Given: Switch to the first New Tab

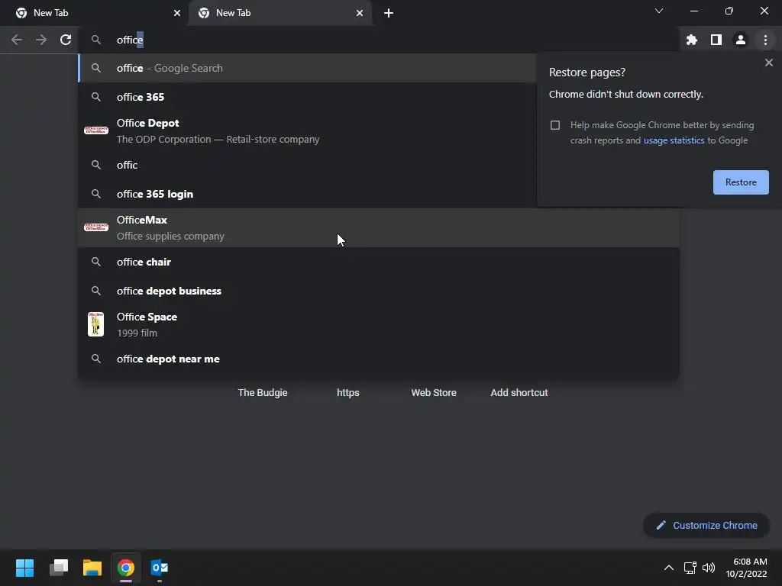Looking at the screenshot, I should click(95, 13).
